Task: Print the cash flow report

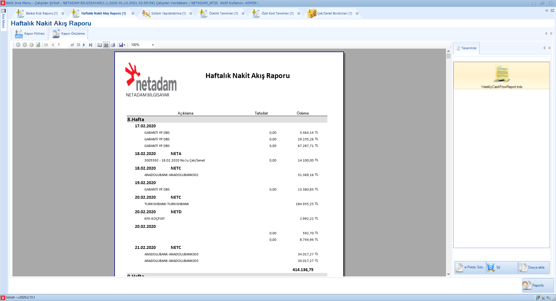Action: (113, 45)
